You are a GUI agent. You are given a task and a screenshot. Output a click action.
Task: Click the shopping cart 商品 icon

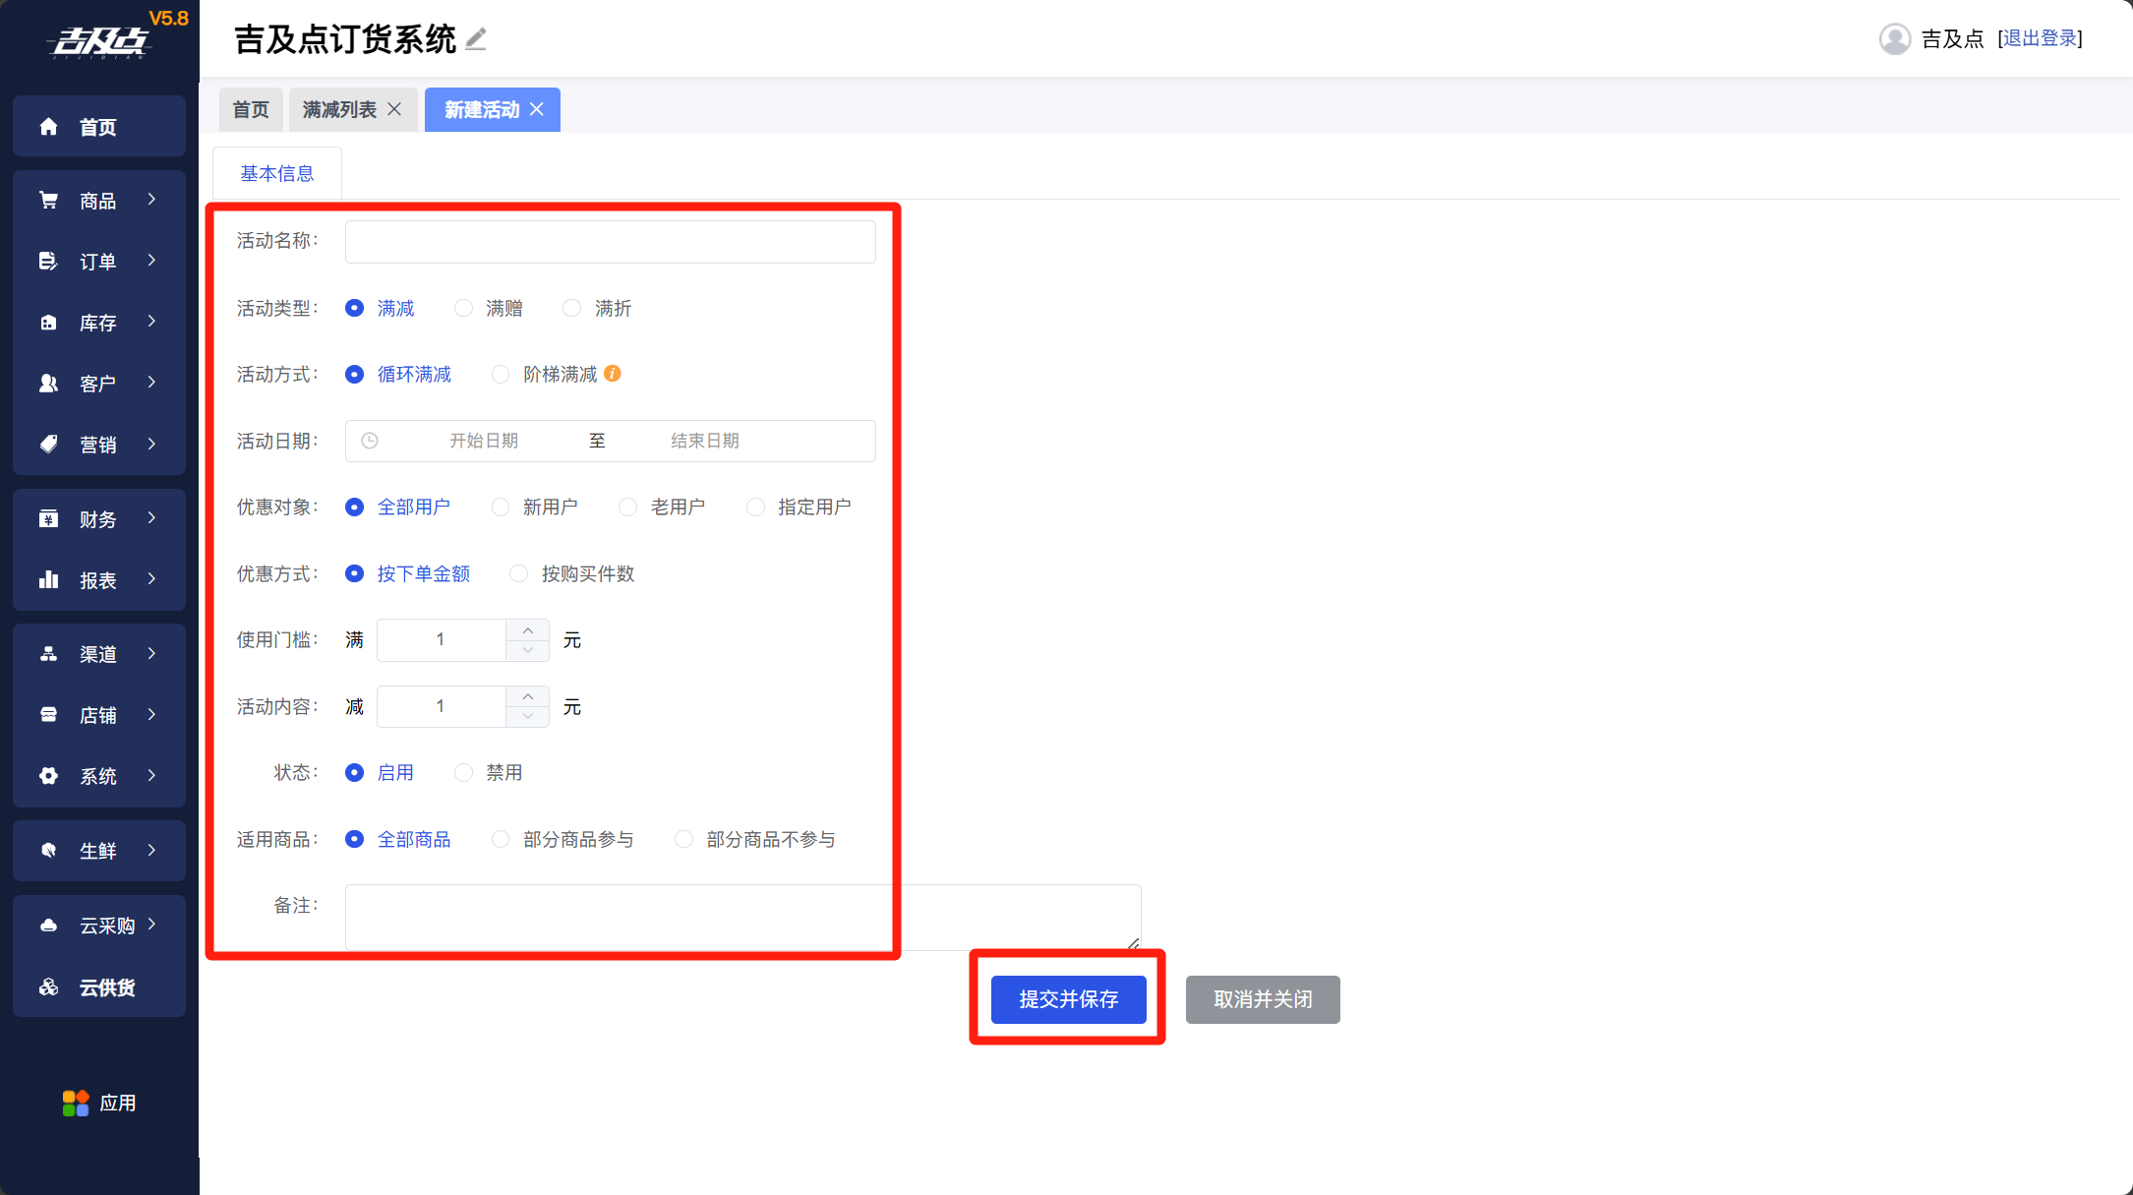(48, 201)
